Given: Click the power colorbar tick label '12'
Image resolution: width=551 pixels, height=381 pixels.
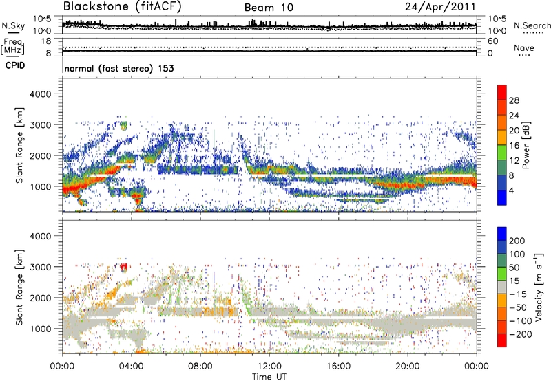Looking at the screenshot, I should point(514,161).
